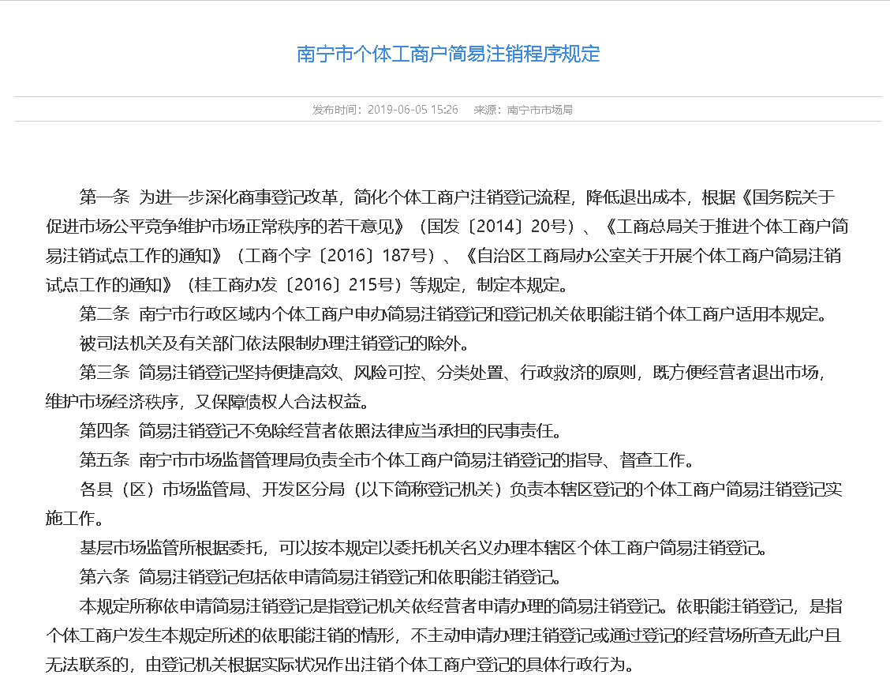Click the publish time 2019-06-05 15:26
Viewport: 890px width, 675px height.
point(413,110)
